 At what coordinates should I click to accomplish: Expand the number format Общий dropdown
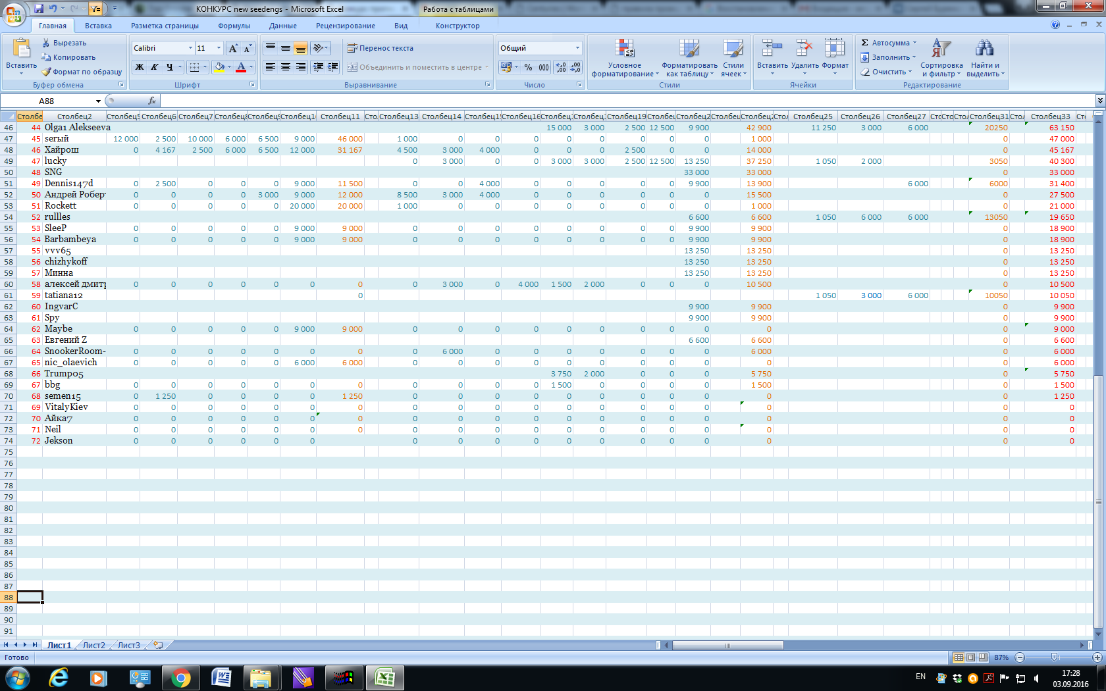click(577, 48)
